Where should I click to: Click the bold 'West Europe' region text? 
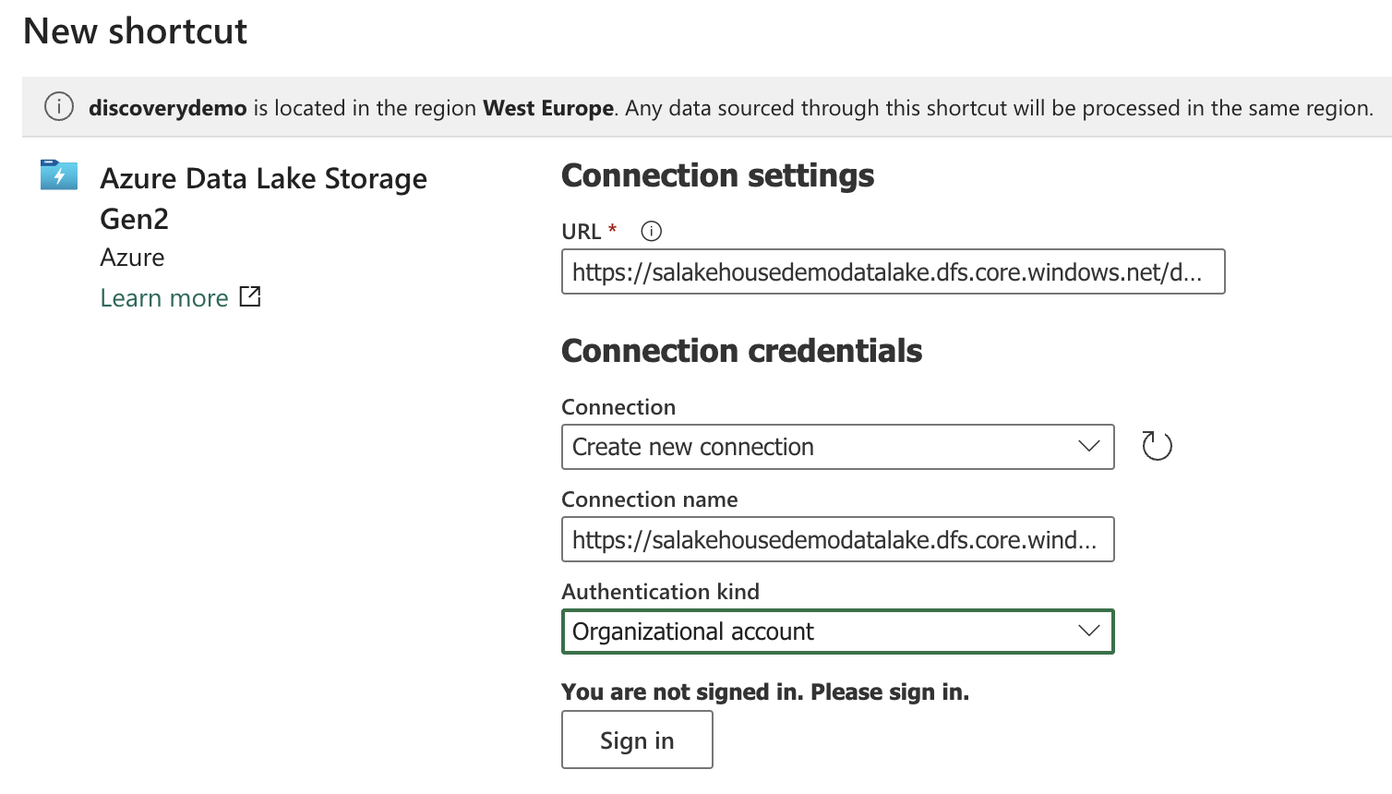[x=548, y=108]
